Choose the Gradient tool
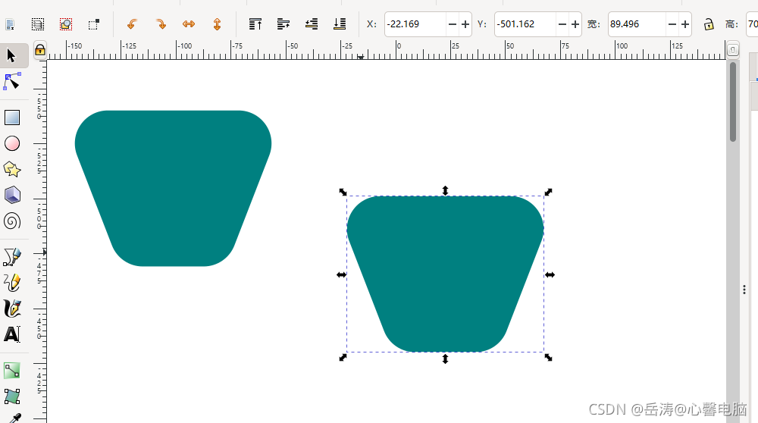Viewport: 758px width, 423px height. tap(12, 371)
